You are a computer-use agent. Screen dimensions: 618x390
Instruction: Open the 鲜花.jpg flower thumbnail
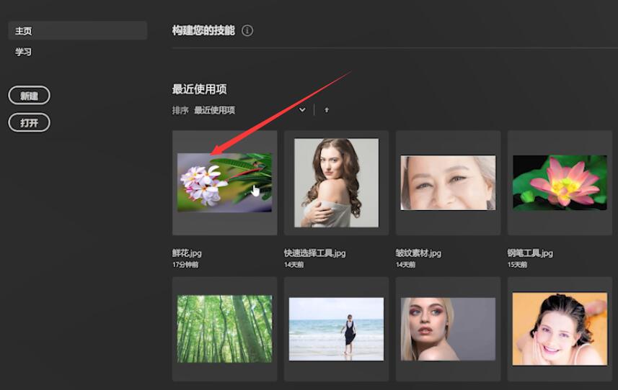point(225,183)
